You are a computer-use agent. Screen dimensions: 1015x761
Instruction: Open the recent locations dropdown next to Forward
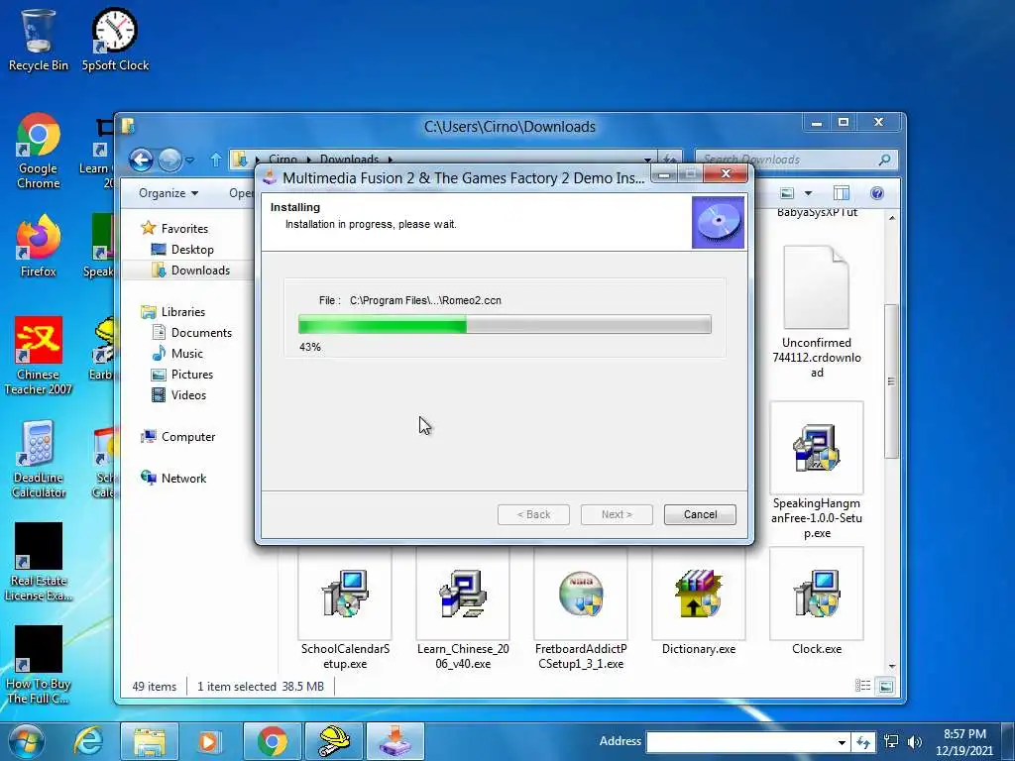189,160
